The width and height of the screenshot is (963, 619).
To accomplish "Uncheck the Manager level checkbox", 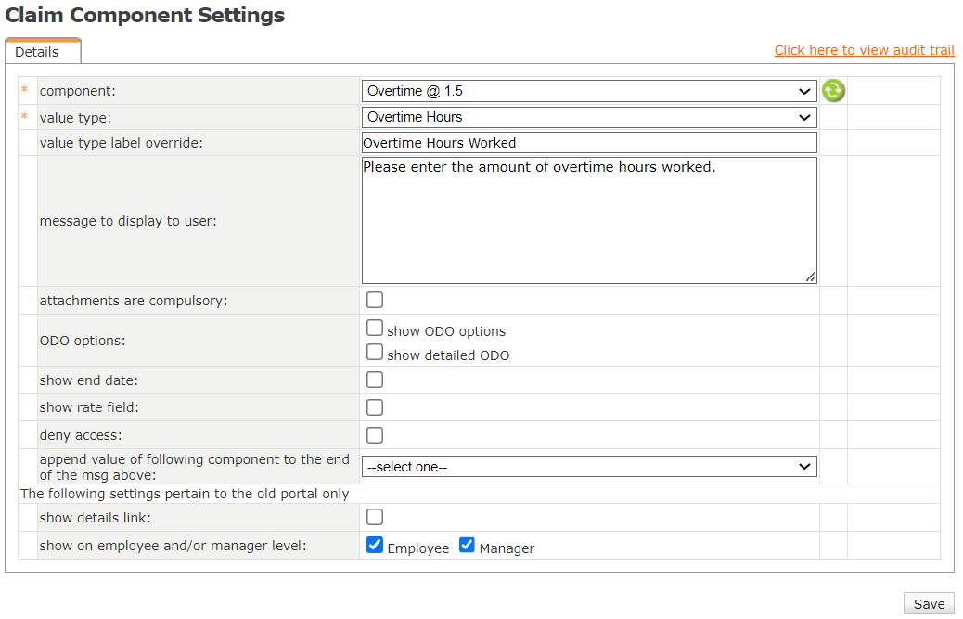I will click(x=468, y=545).
